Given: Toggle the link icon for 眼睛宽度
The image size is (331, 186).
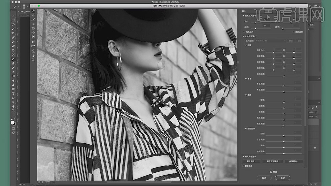Looking at the screenshot, I should pyautogui.click(x=284, y=62).
